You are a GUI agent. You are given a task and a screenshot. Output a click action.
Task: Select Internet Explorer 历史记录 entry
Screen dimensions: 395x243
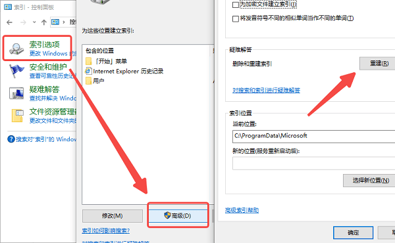[x=128, y=71]
